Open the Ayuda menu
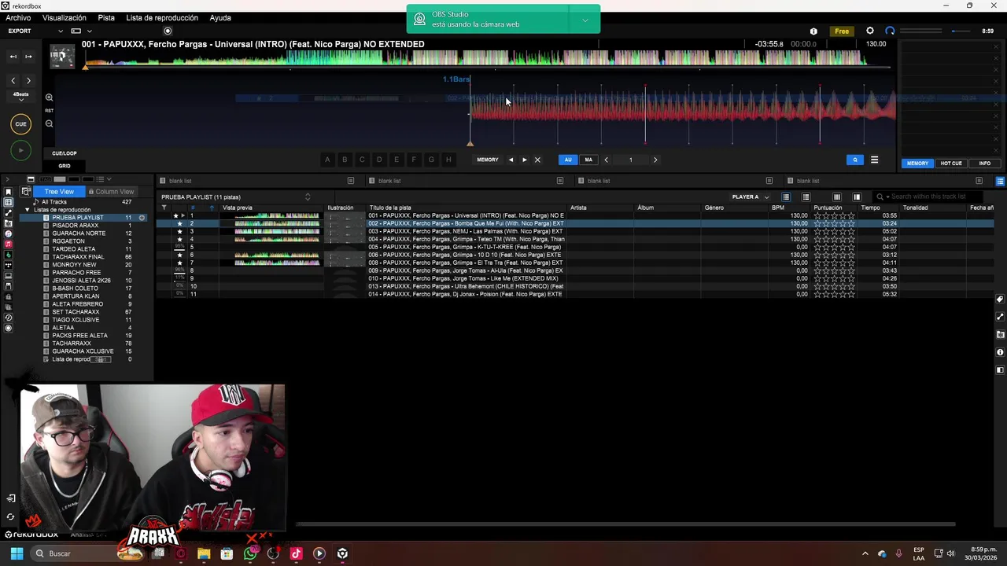The width and height of the screenshot is (1007, 566). [x=220, y=17]
